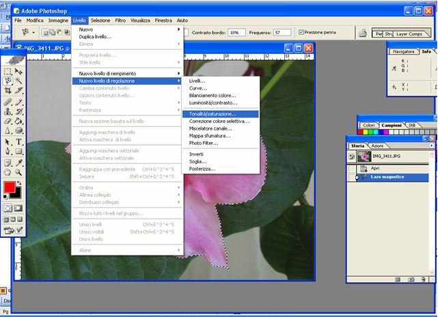Select the Rectangular Marquee tool
This screenshot has height=317, width=440.
click(x=8, y=70)
